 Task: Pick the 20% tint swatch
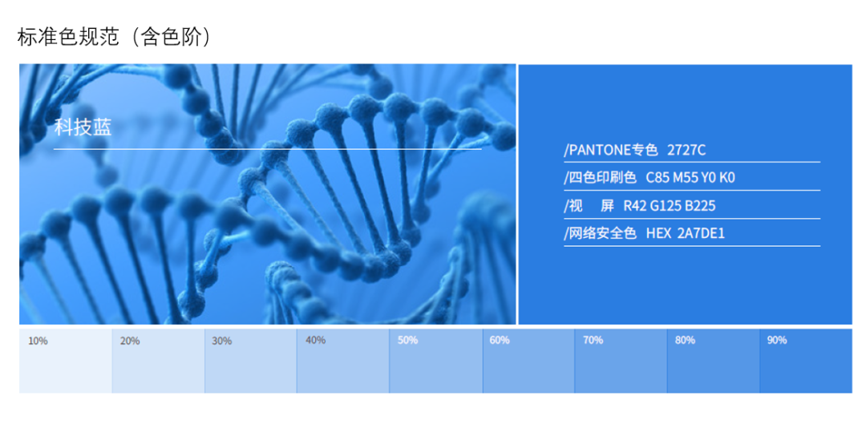[x=158, y=361]
